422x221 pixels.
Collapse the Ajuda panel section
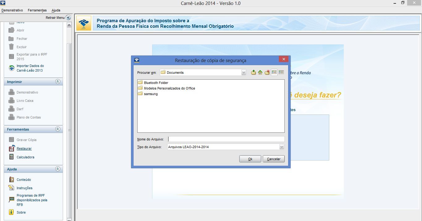pyautogui.click(x=58, y=169)
